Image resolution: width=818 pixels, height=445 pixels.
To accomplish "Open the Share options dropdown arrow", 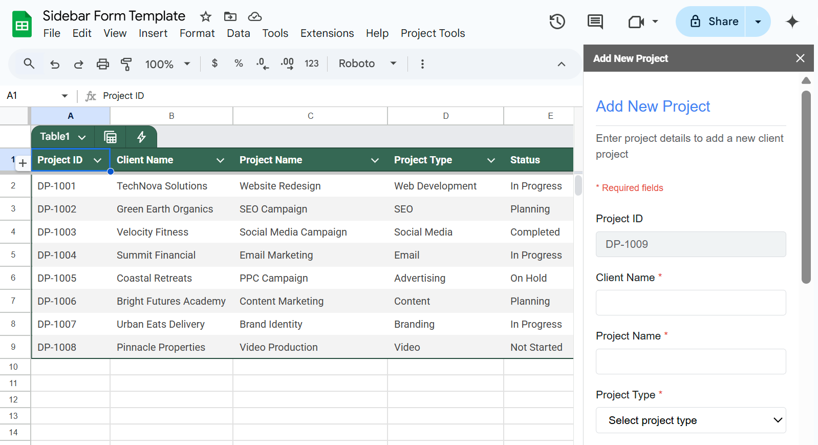I will [x=758, y=22].
